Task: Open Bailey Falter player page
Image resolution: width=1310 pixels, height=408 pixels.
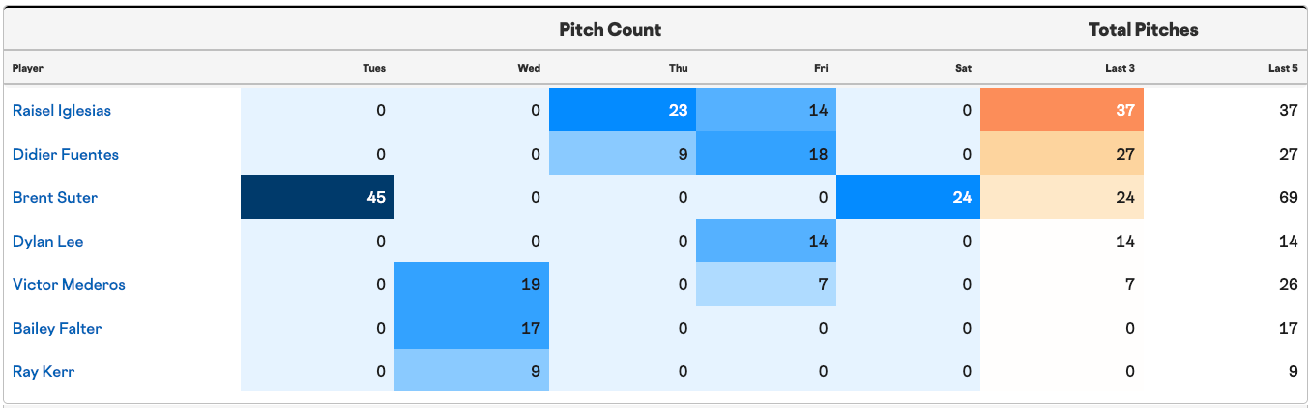Action: [x=57, y=328]
